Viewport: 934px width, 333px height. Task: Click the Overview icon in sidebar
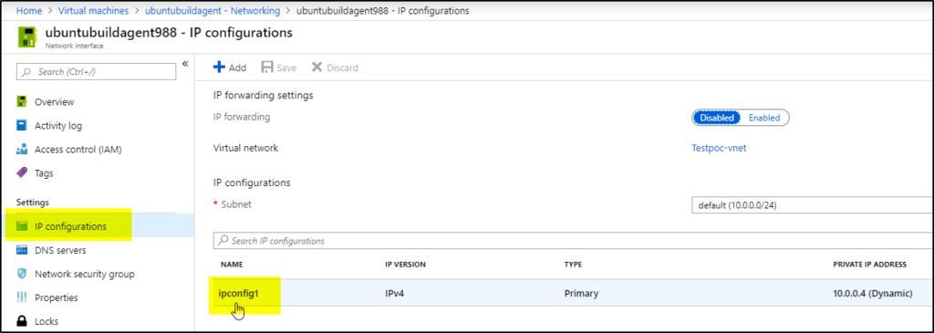point(22,102)
